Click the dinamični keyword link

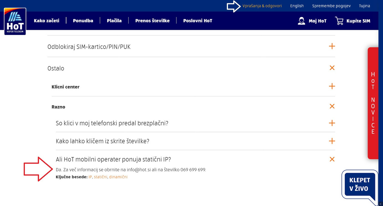point(118,177)
